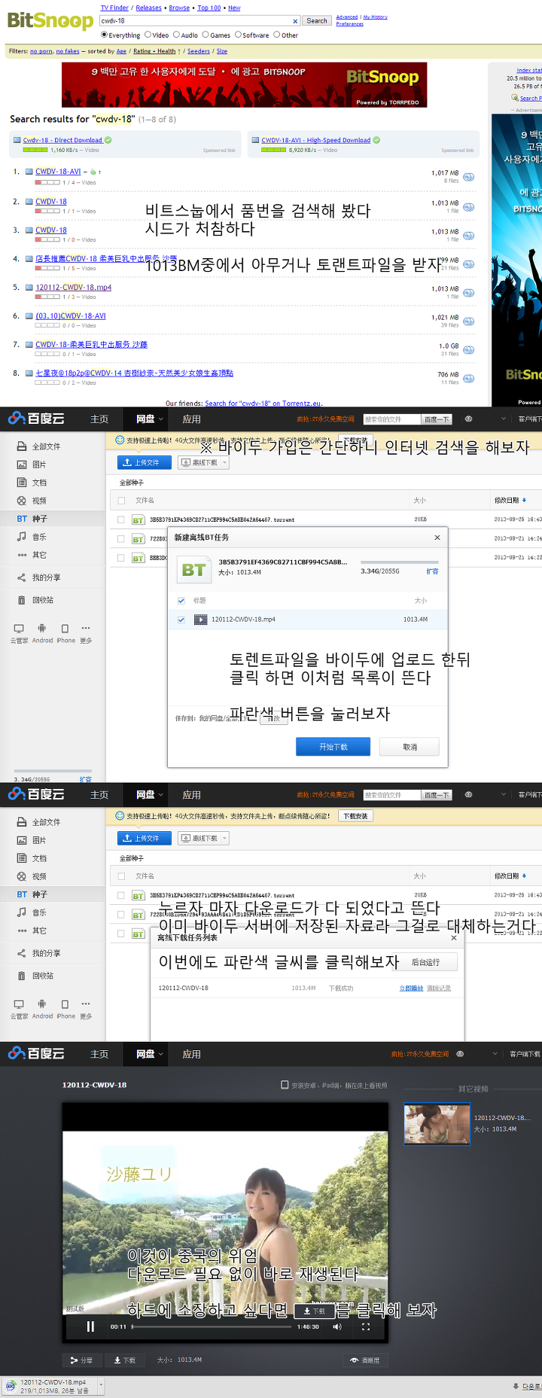Select the Audio search filter radio
This screenshot has width=542, height=1398.
(176, 35)
